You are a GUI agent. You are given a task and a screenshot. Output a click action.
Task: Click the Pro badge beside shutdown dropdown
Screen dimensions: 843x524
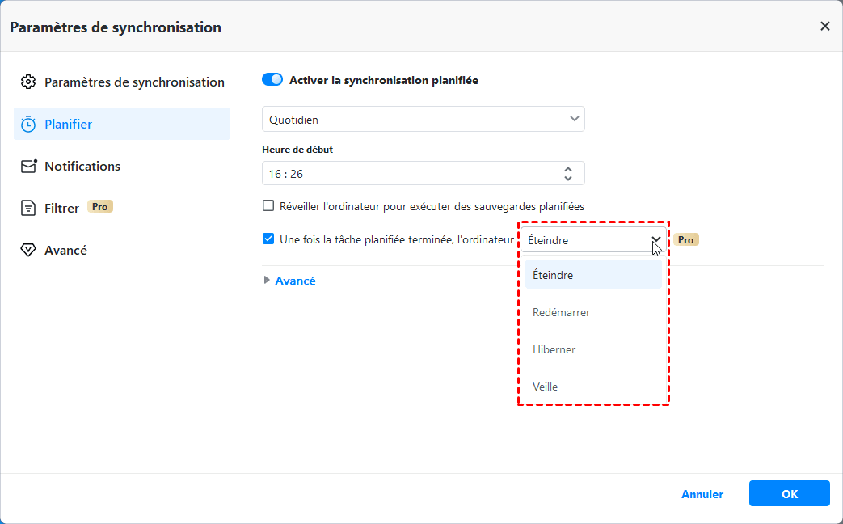click(686, 240)
